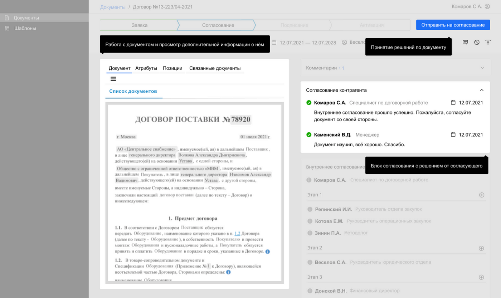Click info icon beside Веселов С.А.

310,262
